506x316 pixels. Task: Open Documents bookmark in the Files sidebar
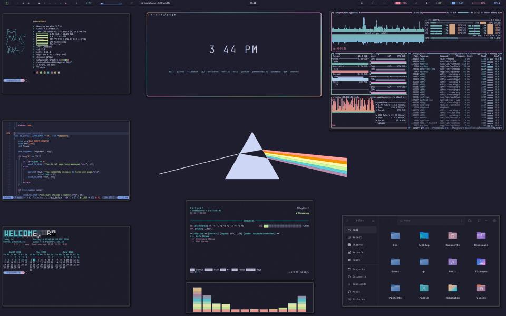click(360, 276)
